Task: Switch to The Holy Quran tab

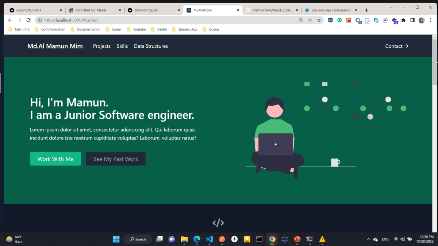Action: 146,10
